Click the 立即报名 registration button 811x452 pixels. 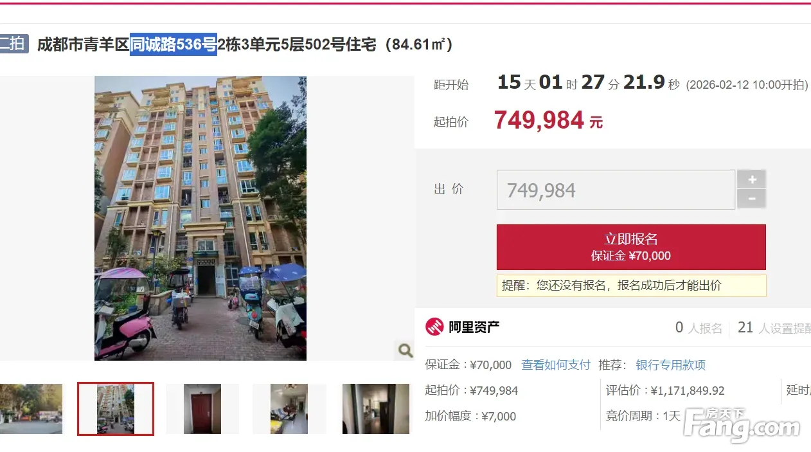[631, 247]
